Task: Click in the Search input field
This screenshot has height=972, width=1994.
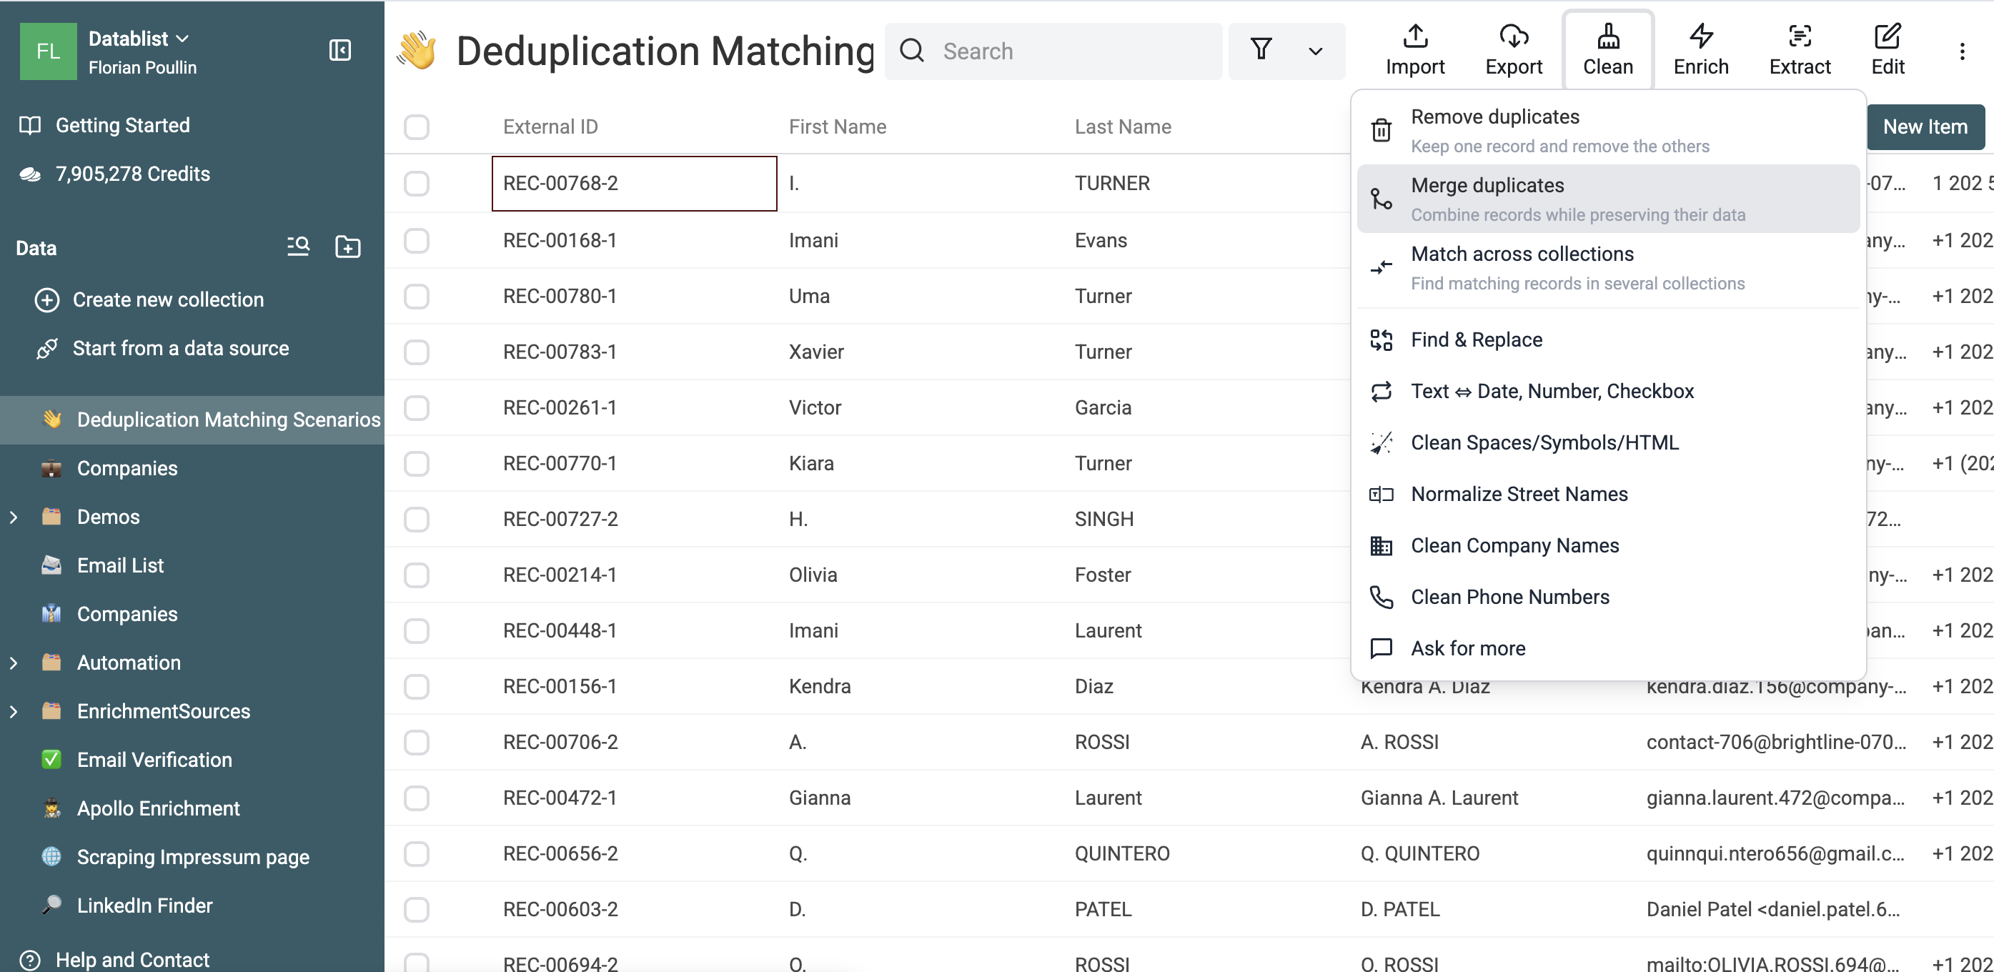Action: point(1053,51)
